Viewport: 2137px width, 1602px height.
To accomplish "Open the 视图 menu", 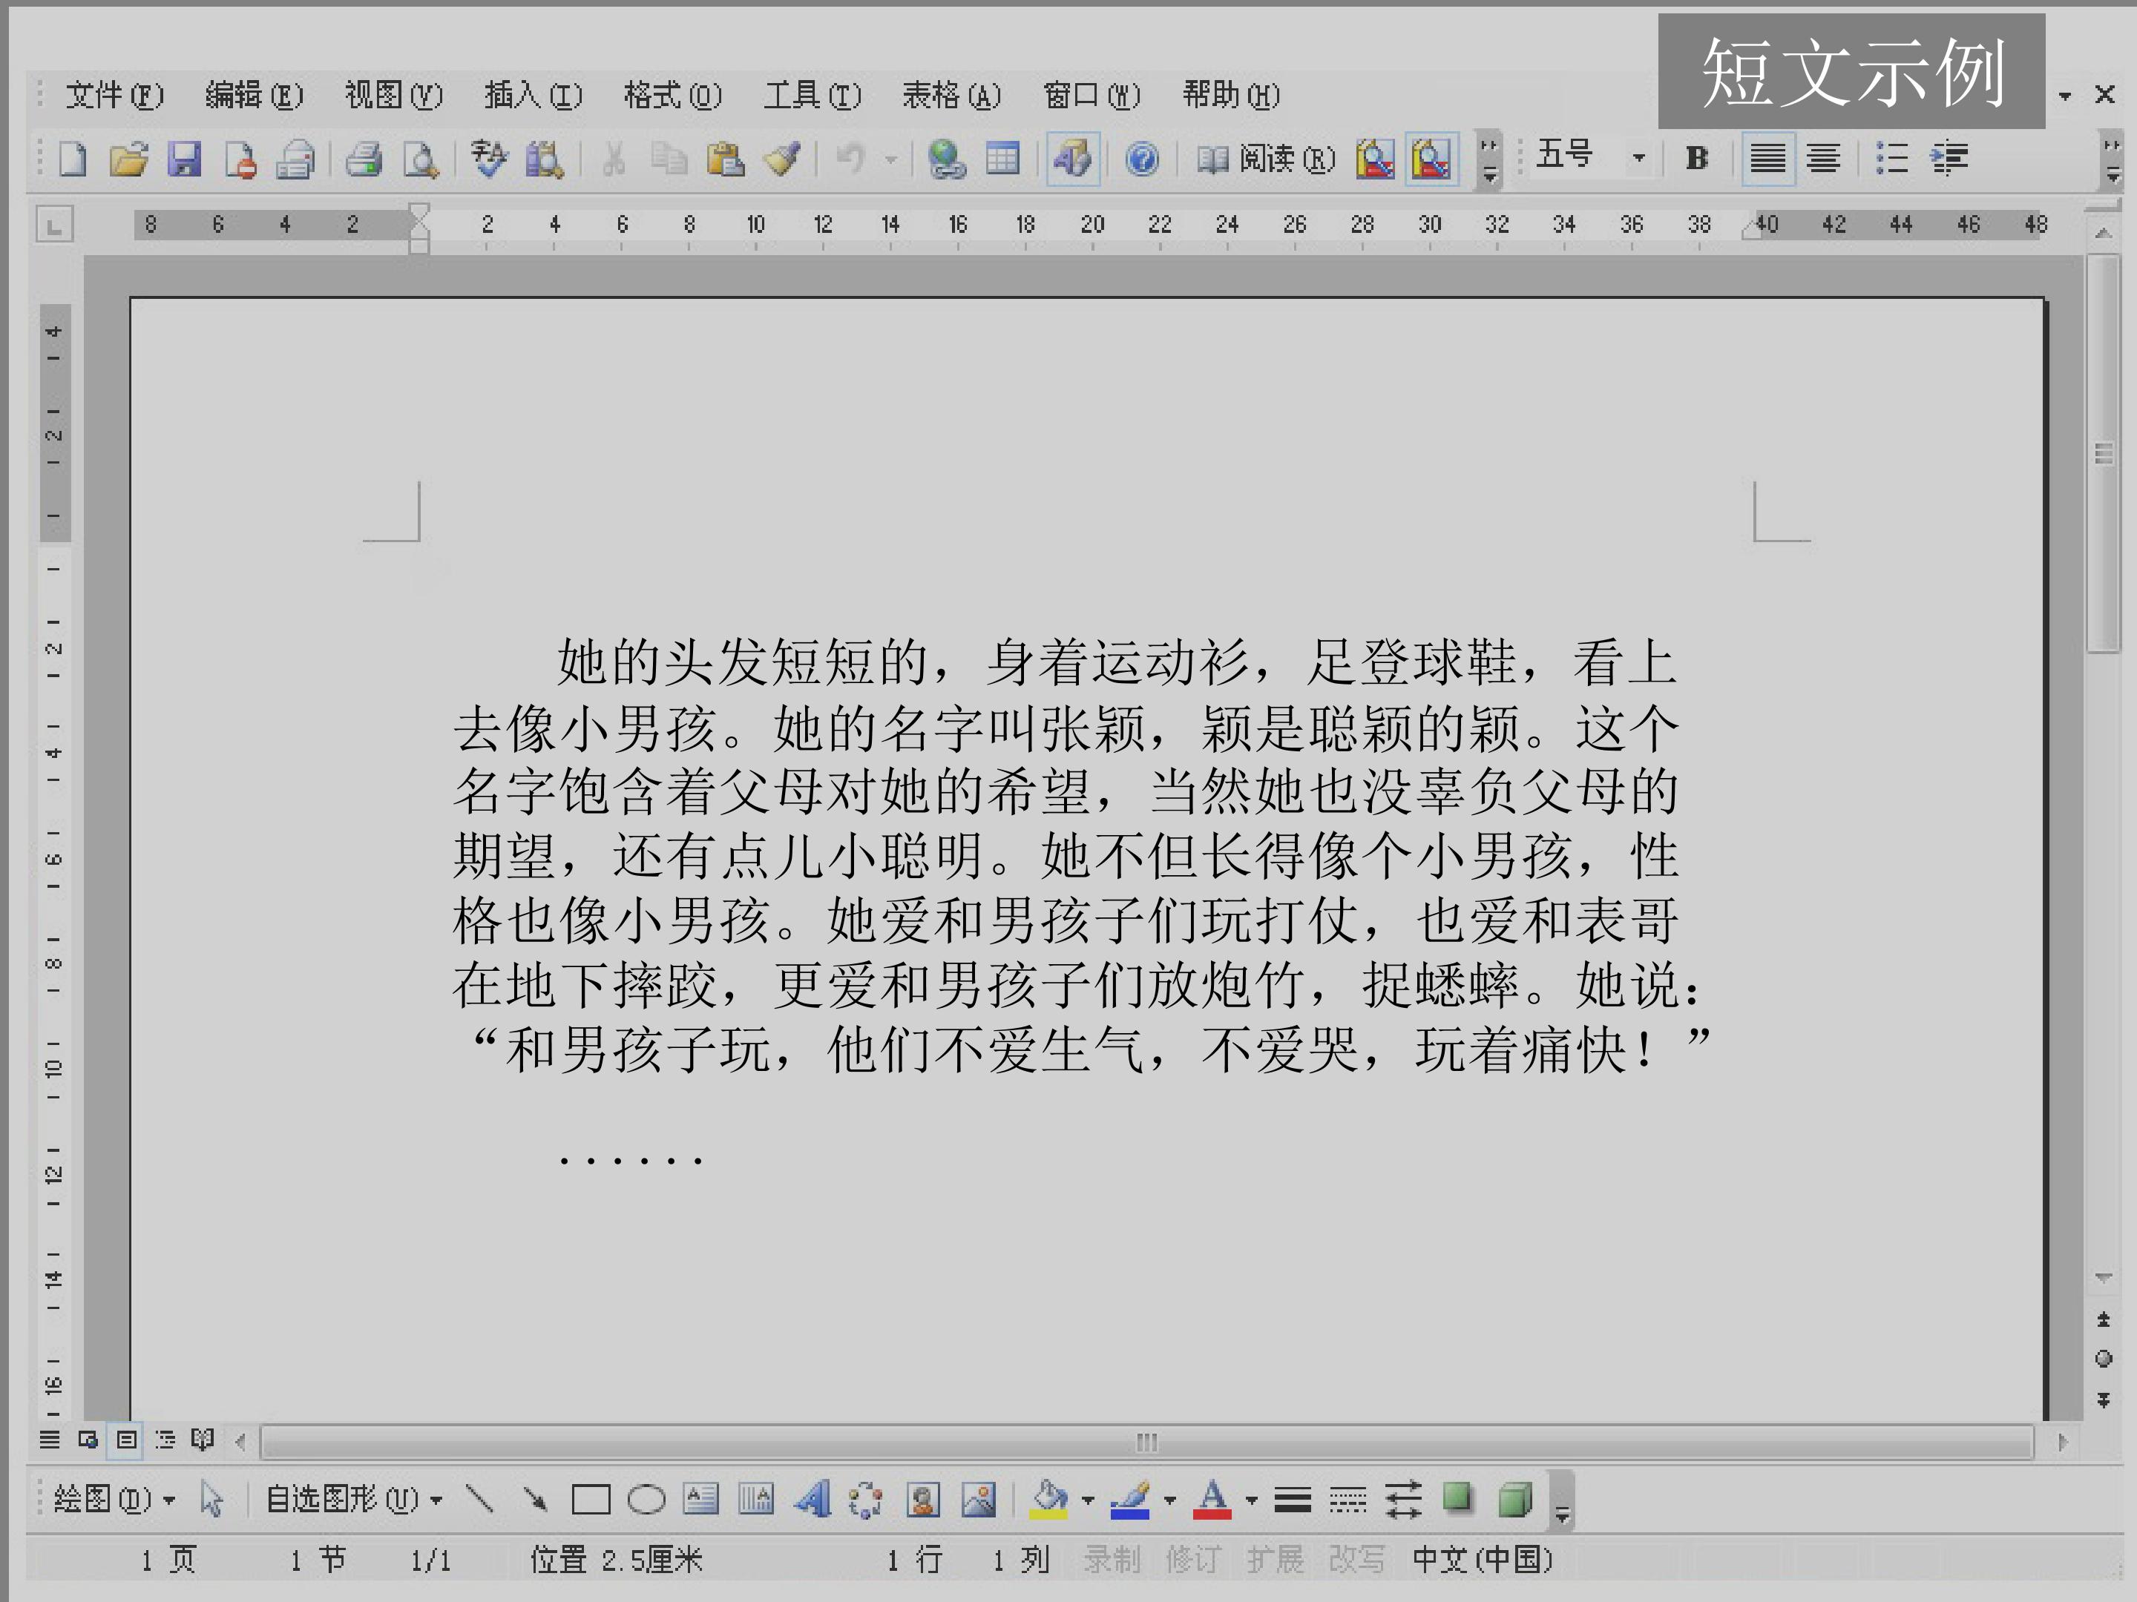I will pos(393,95).
